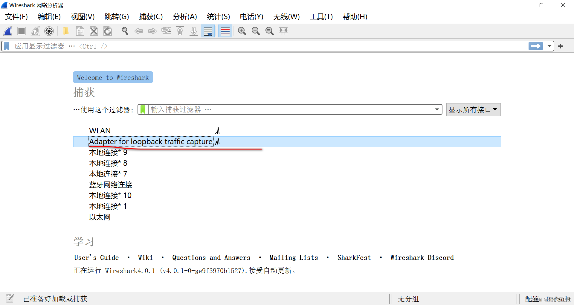The width and height of the screenshot is (574, 305).
Task: Open the 编辑(E) menu
Action: [x=49, y=17]
